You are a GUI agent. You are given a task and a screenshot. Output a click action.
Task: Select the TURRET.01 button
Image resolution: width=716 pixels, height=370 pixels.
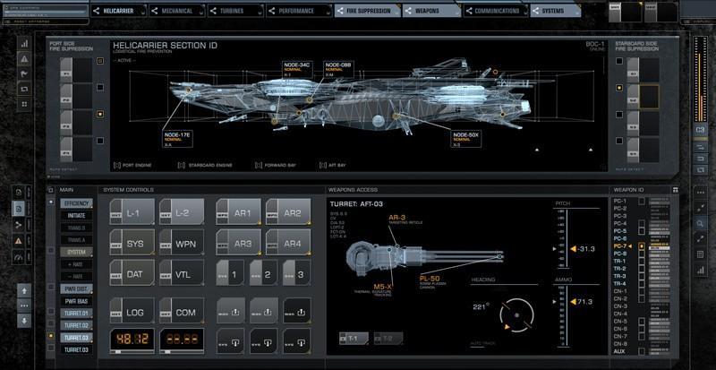point(76,314)
